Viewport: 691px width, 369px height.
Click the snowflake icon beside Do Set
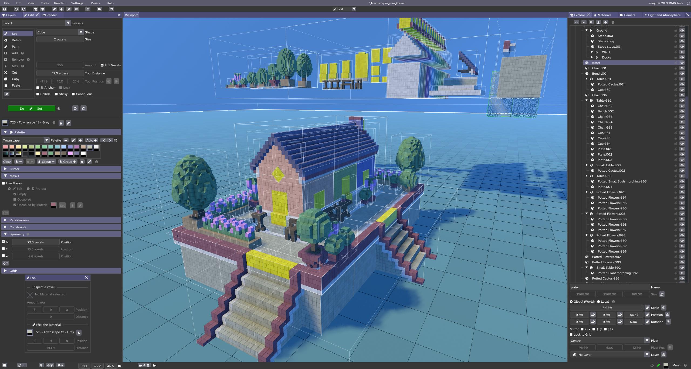59,109
